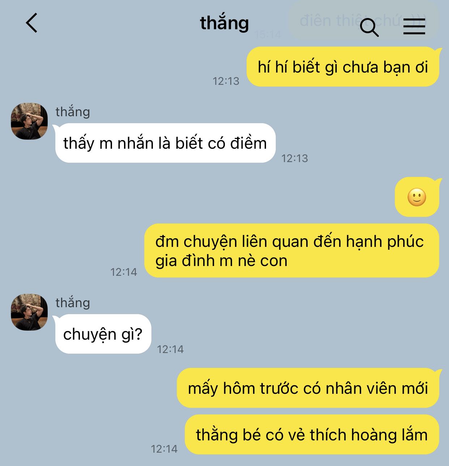449x466 pixels.
Task: Tap the 12:14 timestamp beside the last yellow bubble
Action: pos(164,449)
